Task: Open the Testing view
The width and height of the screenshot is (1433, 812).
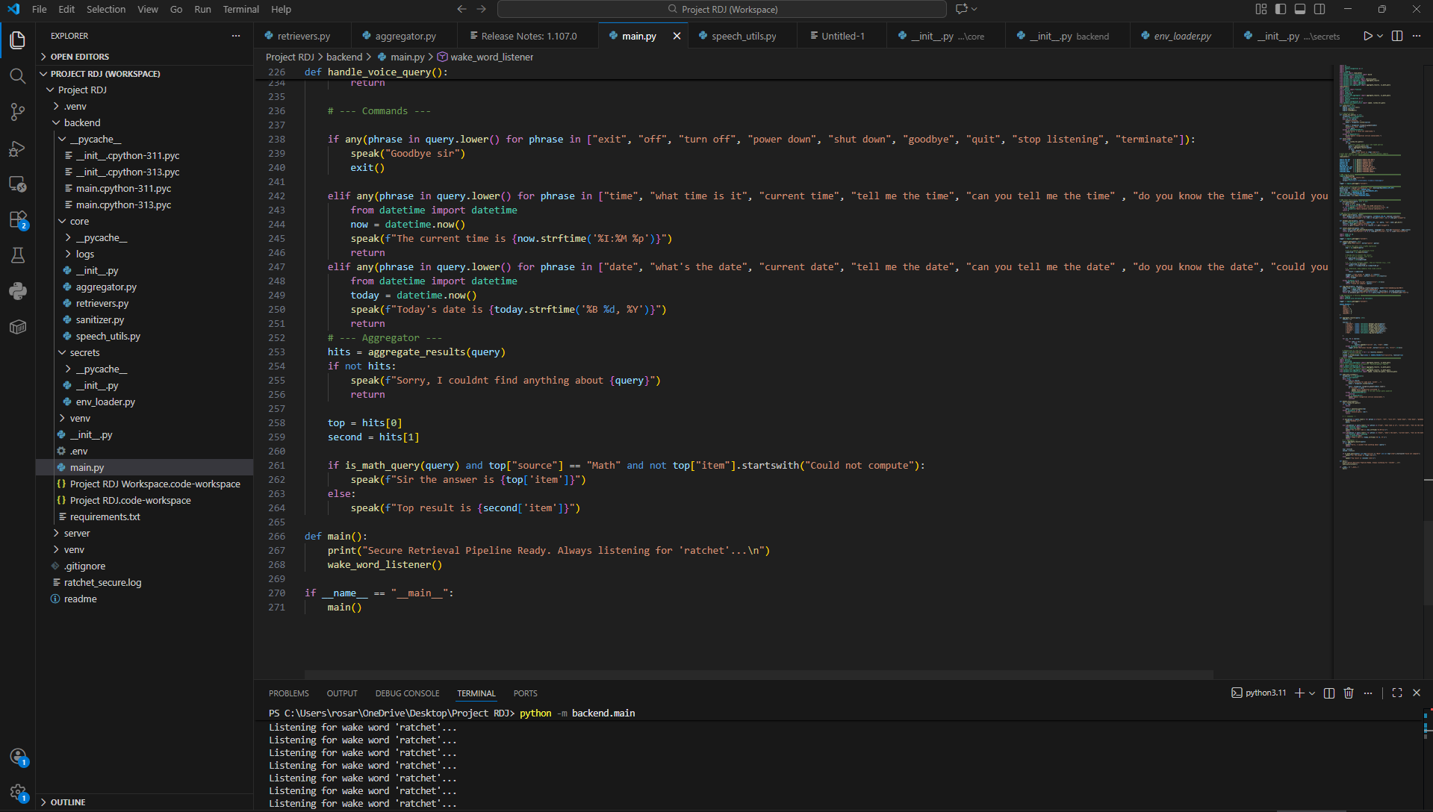Action: [x=17, y=255]
